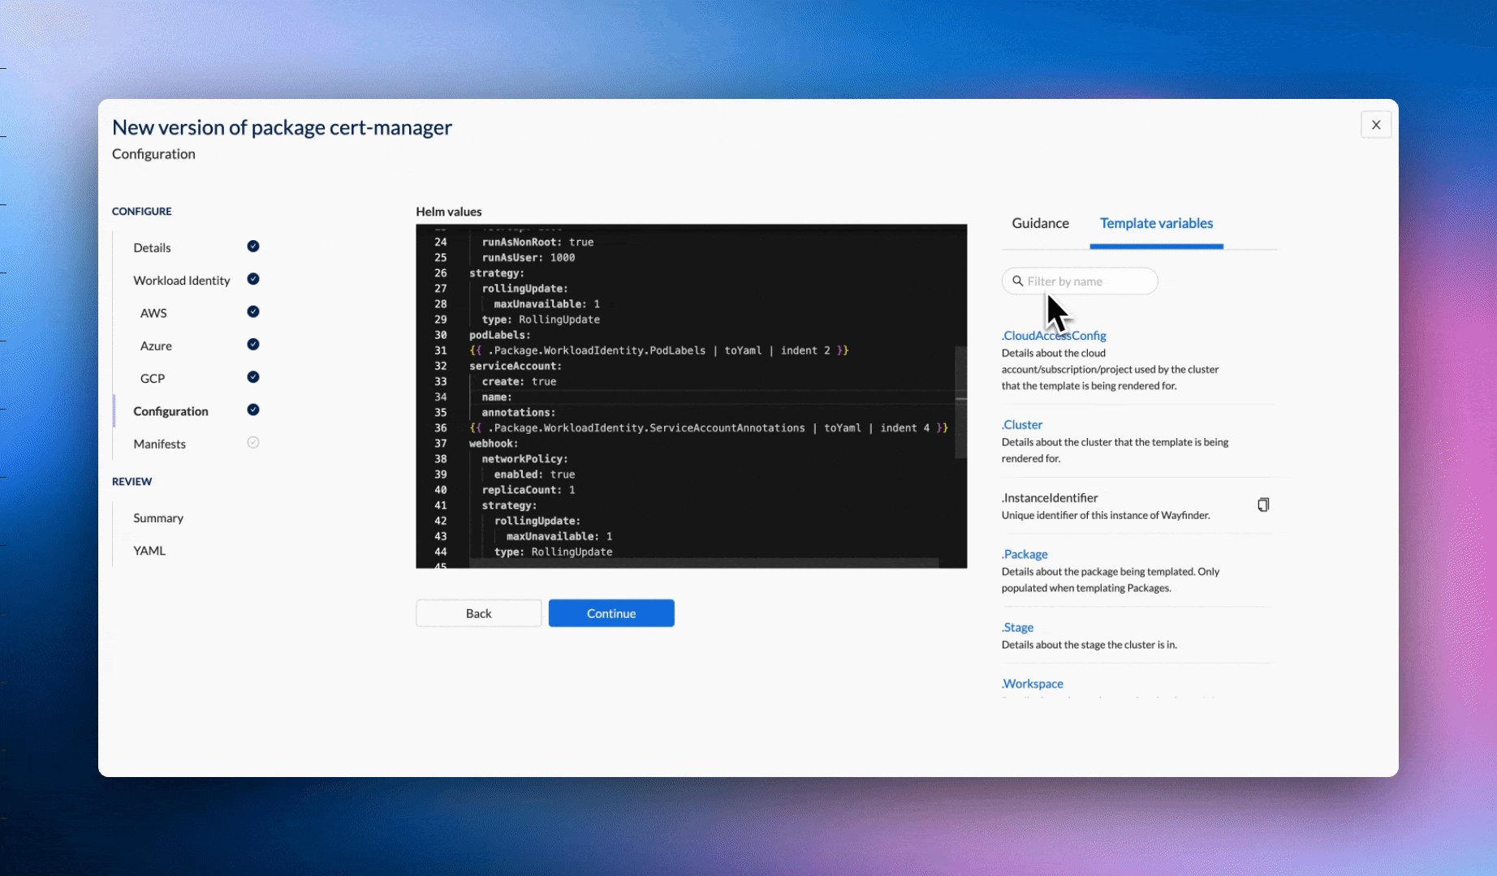
Task: Click the Azure step checkmark icon
Action: 253,345
